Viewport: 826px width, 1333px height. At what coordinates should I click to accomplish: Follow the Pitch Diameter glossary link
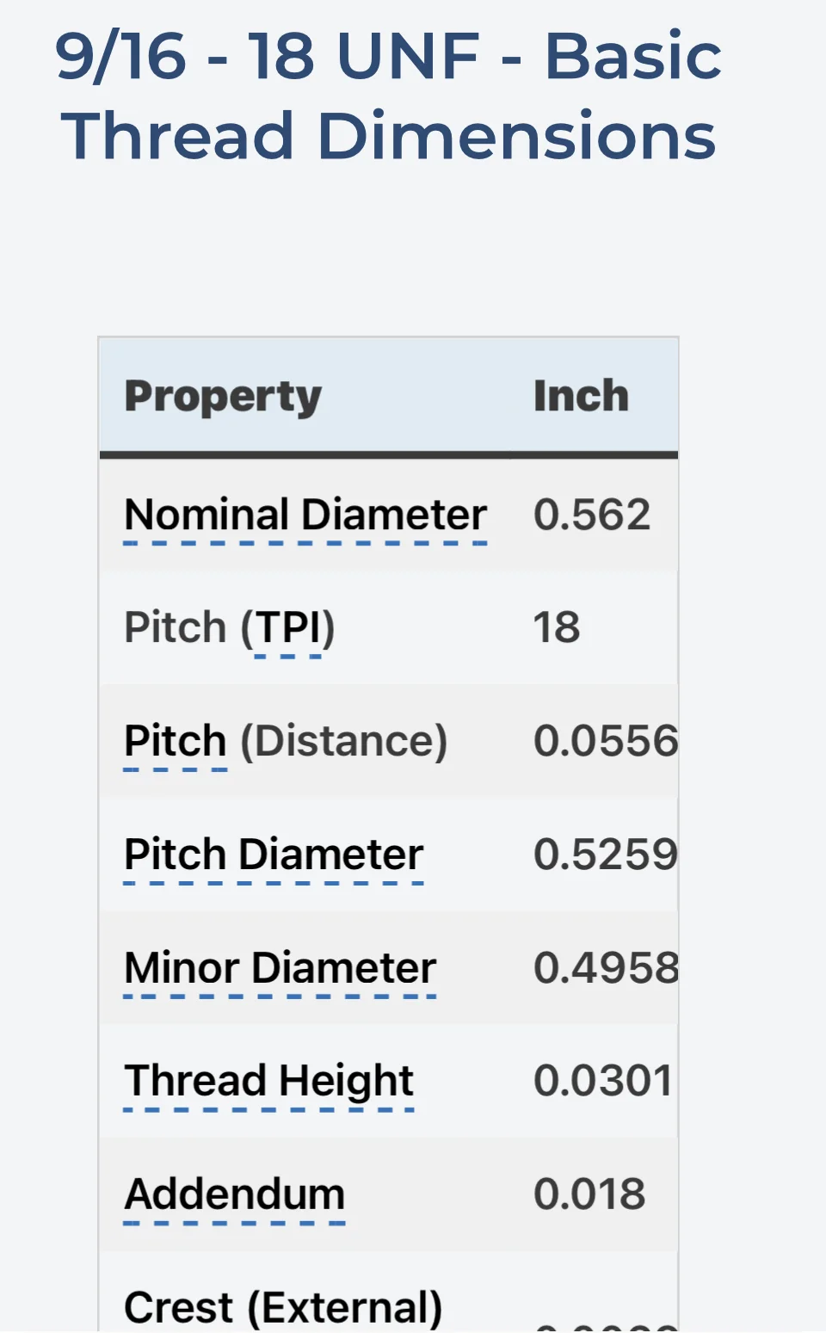[274, 855]
